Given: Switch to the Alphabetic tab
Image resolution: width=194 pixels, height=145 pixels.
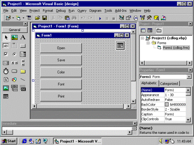Looking at the screenshot, I should click(149, 83).
